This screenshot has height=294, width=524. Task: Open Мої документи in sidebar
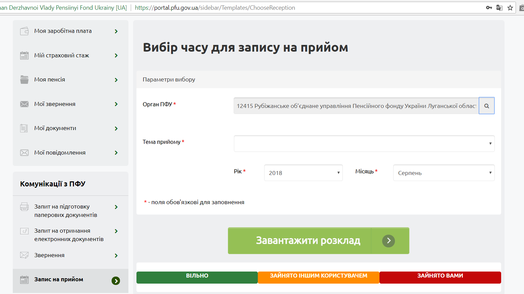point(55,128)
